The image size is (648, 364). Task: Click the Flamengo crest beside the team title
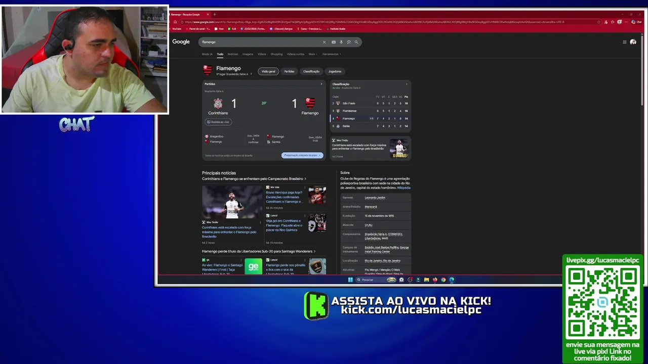[208, 70]
